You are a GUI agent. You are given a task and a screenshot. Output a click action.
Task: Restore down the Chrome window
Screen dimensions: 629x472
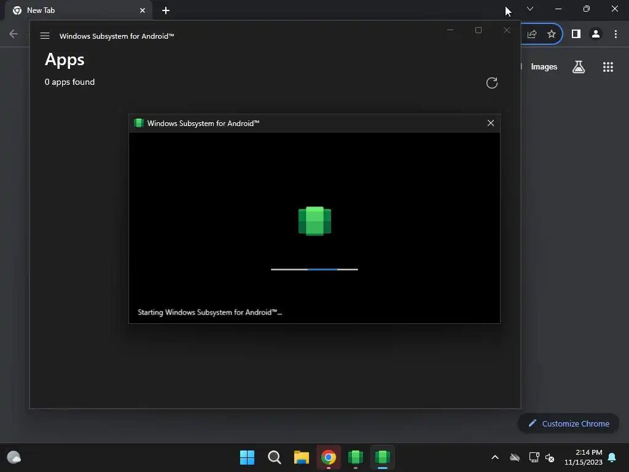(587, 9)
